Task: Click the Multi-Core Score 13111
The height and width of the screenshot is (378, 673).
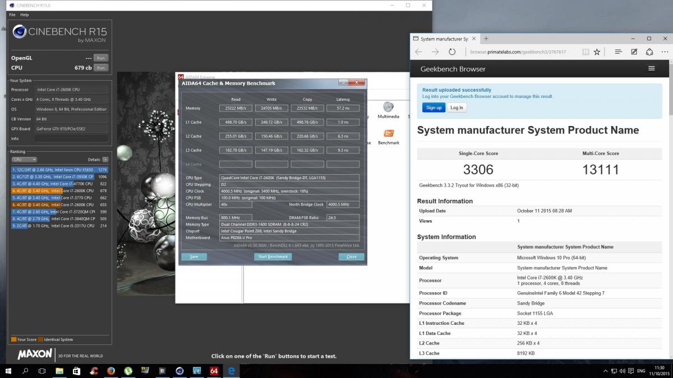Action: (601, 170)
